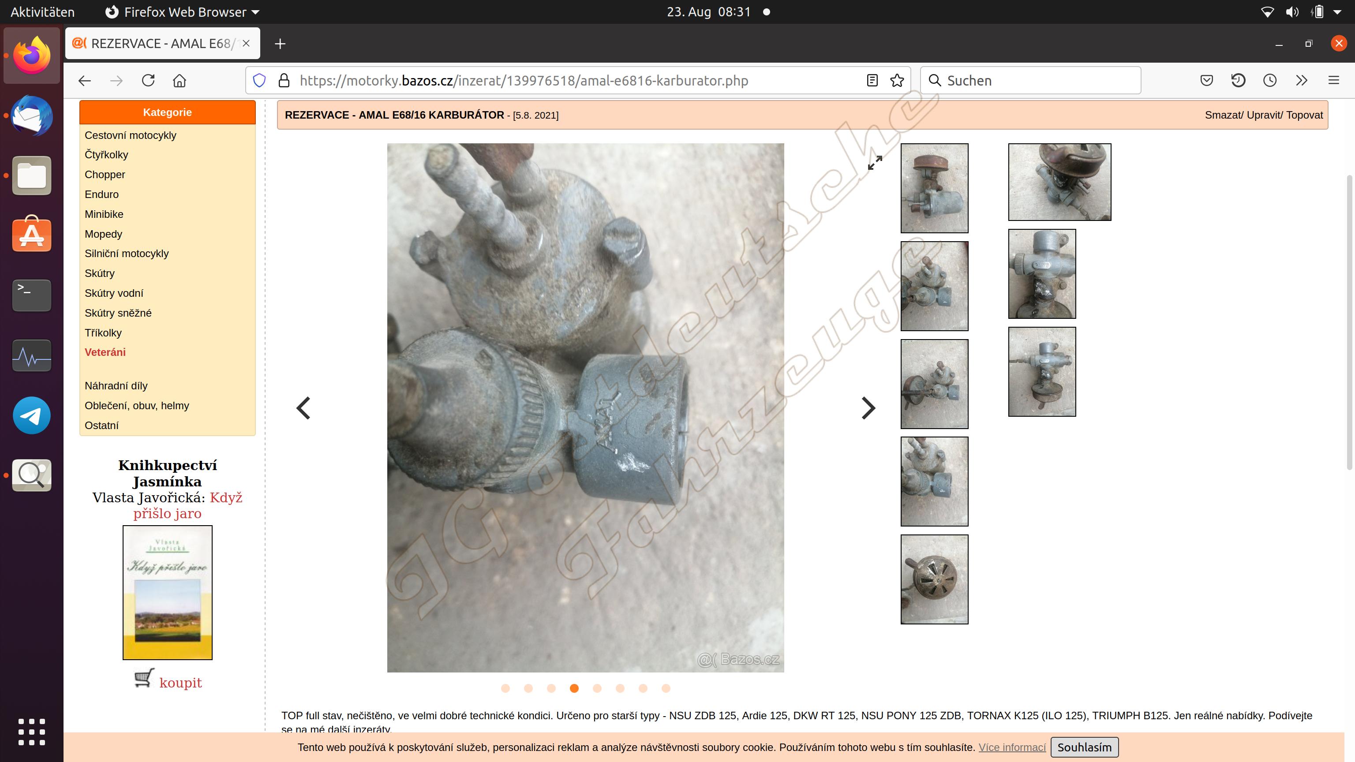Open Enduro category
The height and width of the screenshot is (762, 1355).
[x=101, y=194]
